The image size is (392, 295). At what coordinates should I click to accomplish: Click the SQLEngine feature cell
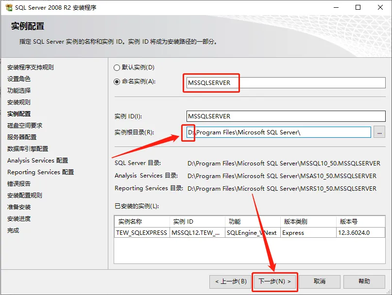[x=252, y=233]
